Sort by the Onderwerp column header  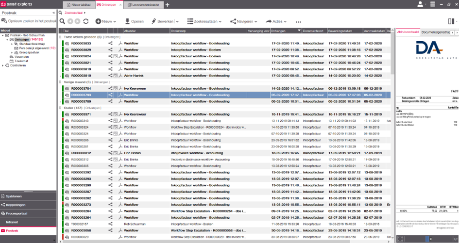[x=208, y=31]
